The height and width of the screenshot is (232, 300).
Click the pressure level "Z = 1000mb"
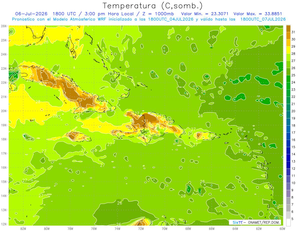(x=158, y=14)
